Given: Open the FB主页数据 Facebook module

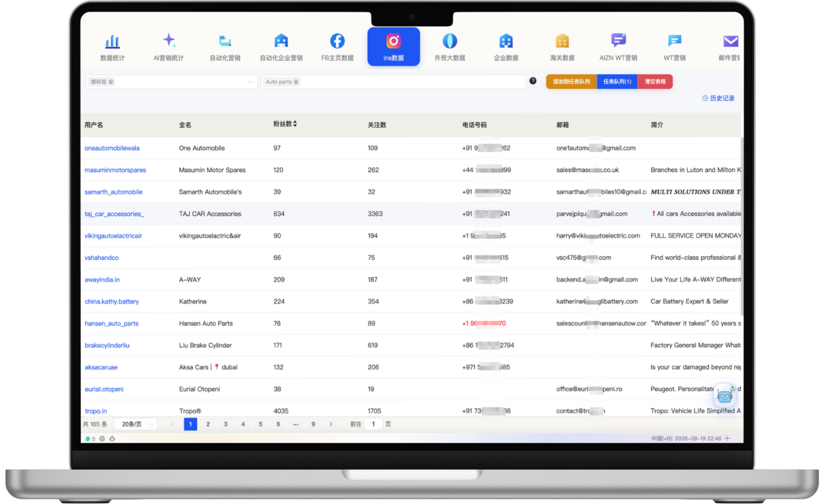Looking at the screenshot, I should click(x=337, y=47).
